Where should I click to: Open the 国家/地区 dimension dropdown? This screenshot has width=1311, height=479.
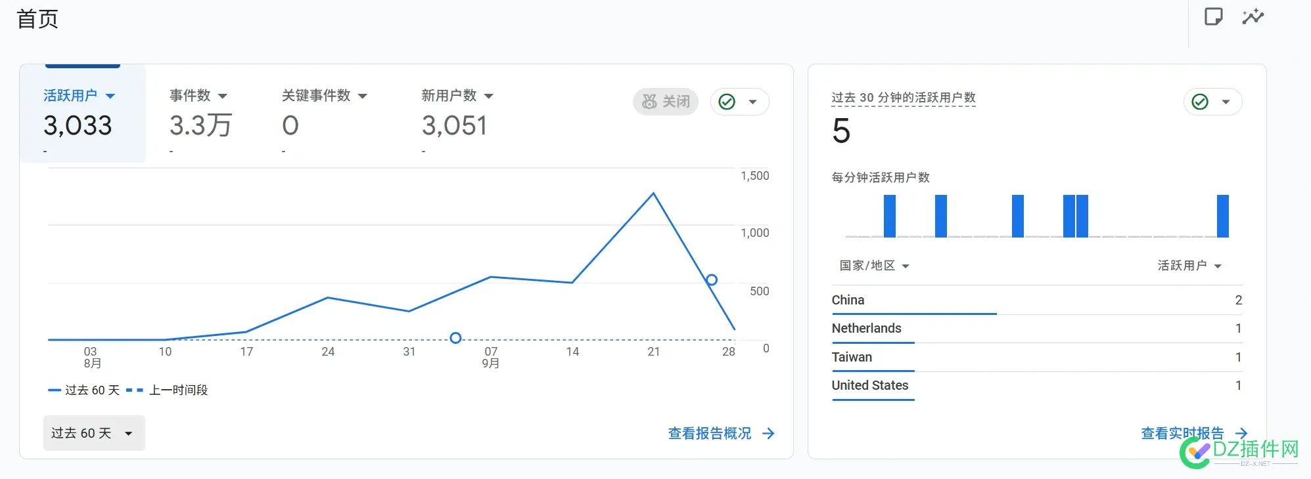point(874,266)
